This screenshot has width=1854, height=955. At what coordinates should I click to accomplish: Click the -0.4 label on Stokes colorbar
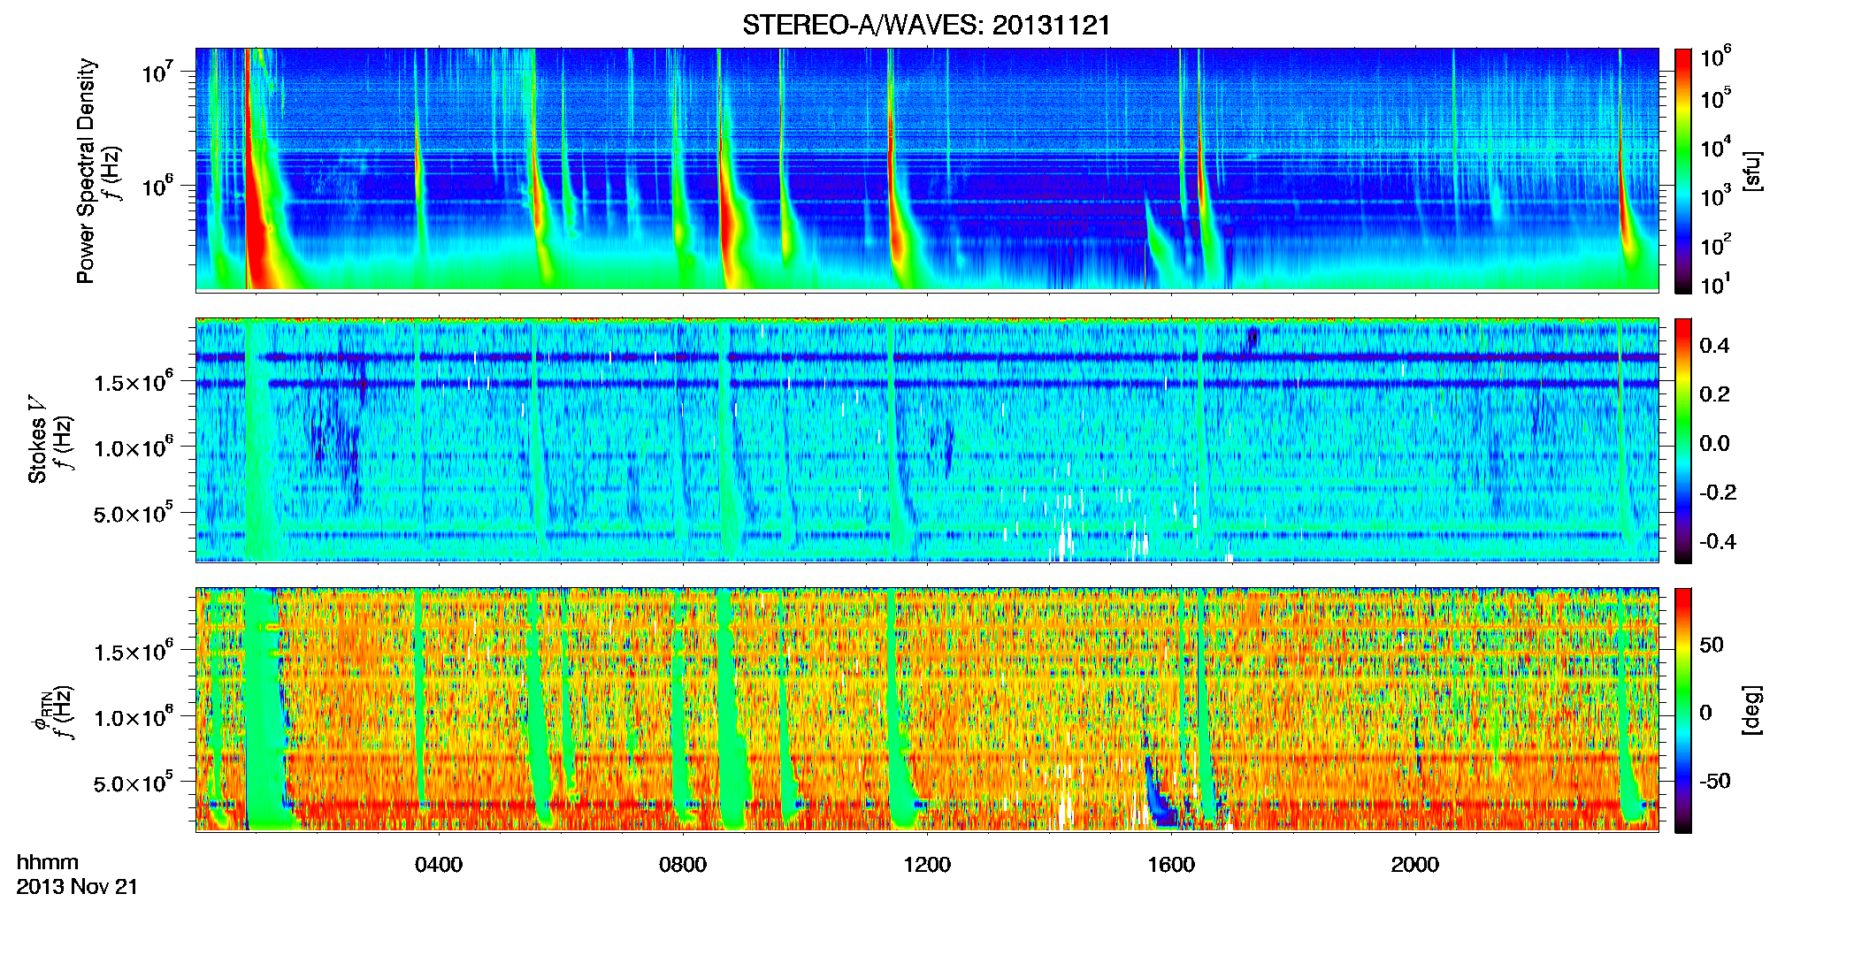pyautogui.click(x=1718, y=541)
